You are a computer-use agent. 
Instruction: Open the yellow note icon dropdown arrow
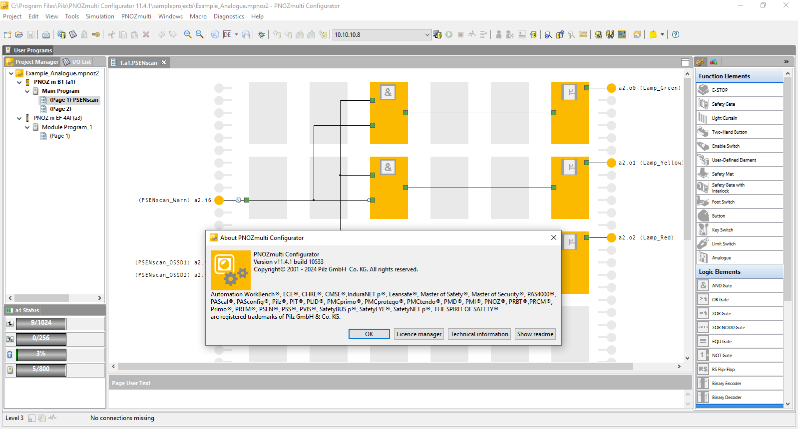662,34
